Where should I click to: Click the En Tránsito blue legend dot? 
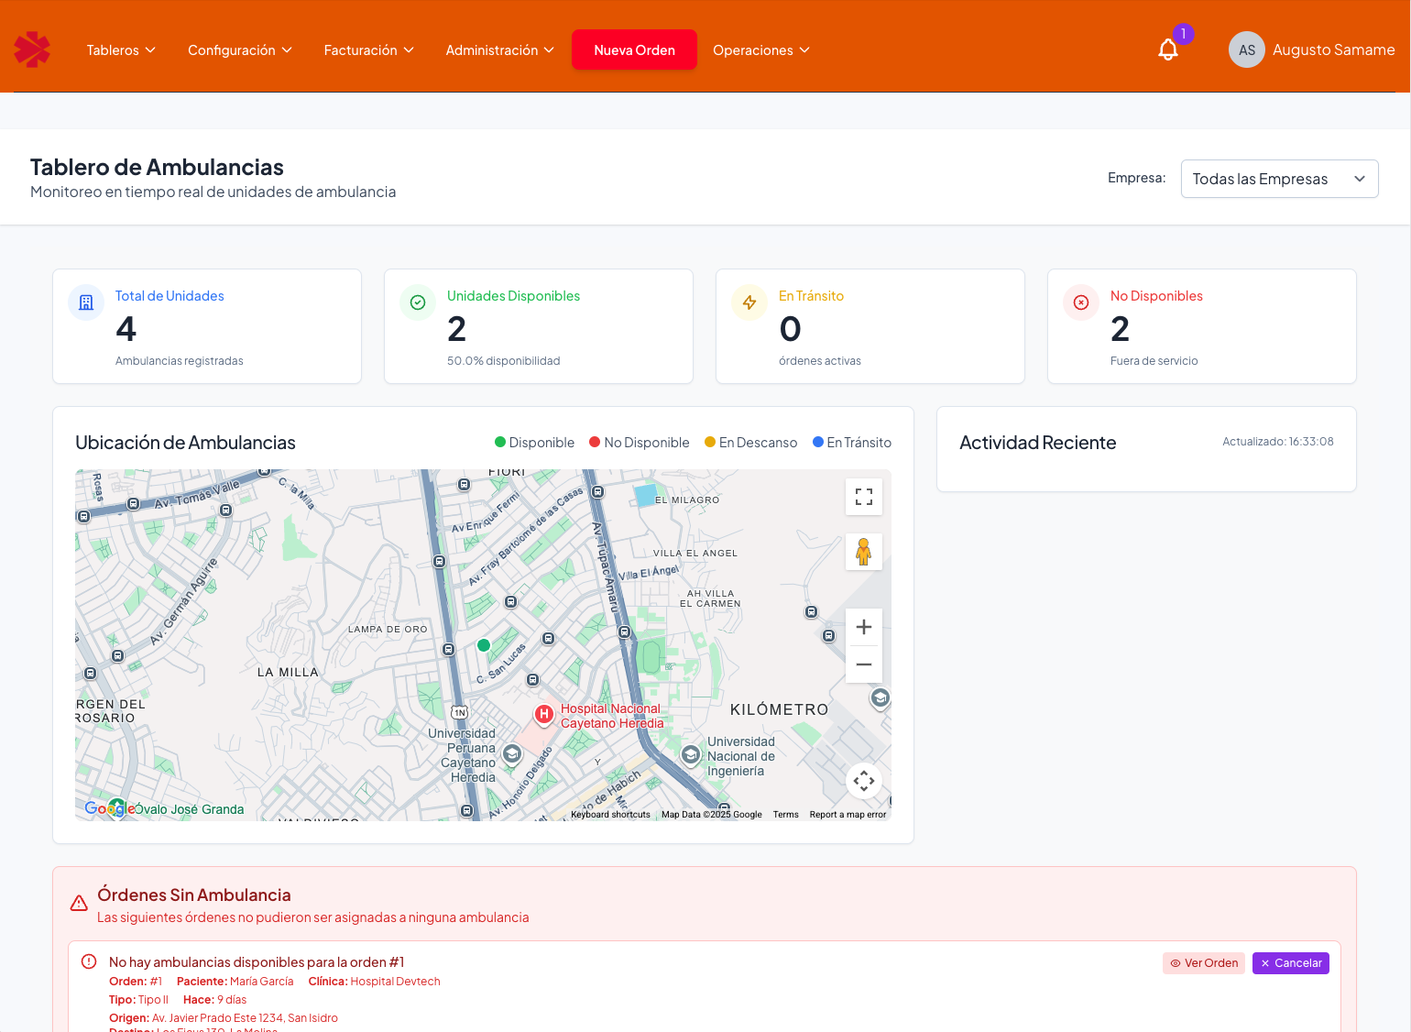818,442
